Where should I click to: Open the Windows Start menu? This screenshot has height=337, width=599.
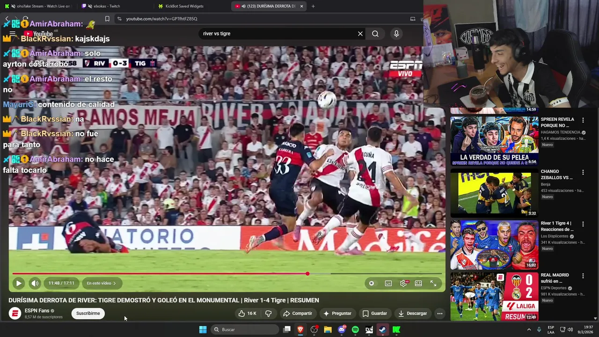tap(203, 330)
